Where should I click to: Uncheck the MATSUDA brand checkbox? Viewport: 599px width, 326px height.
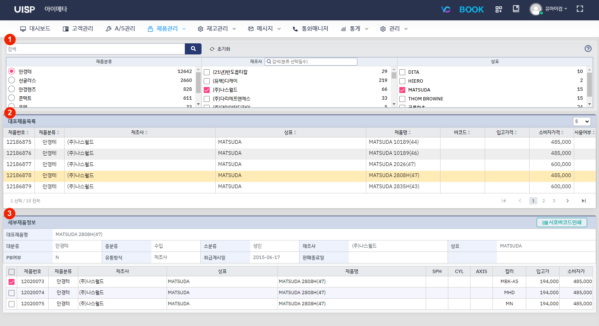pyautogui.click(x=402, y=90)
